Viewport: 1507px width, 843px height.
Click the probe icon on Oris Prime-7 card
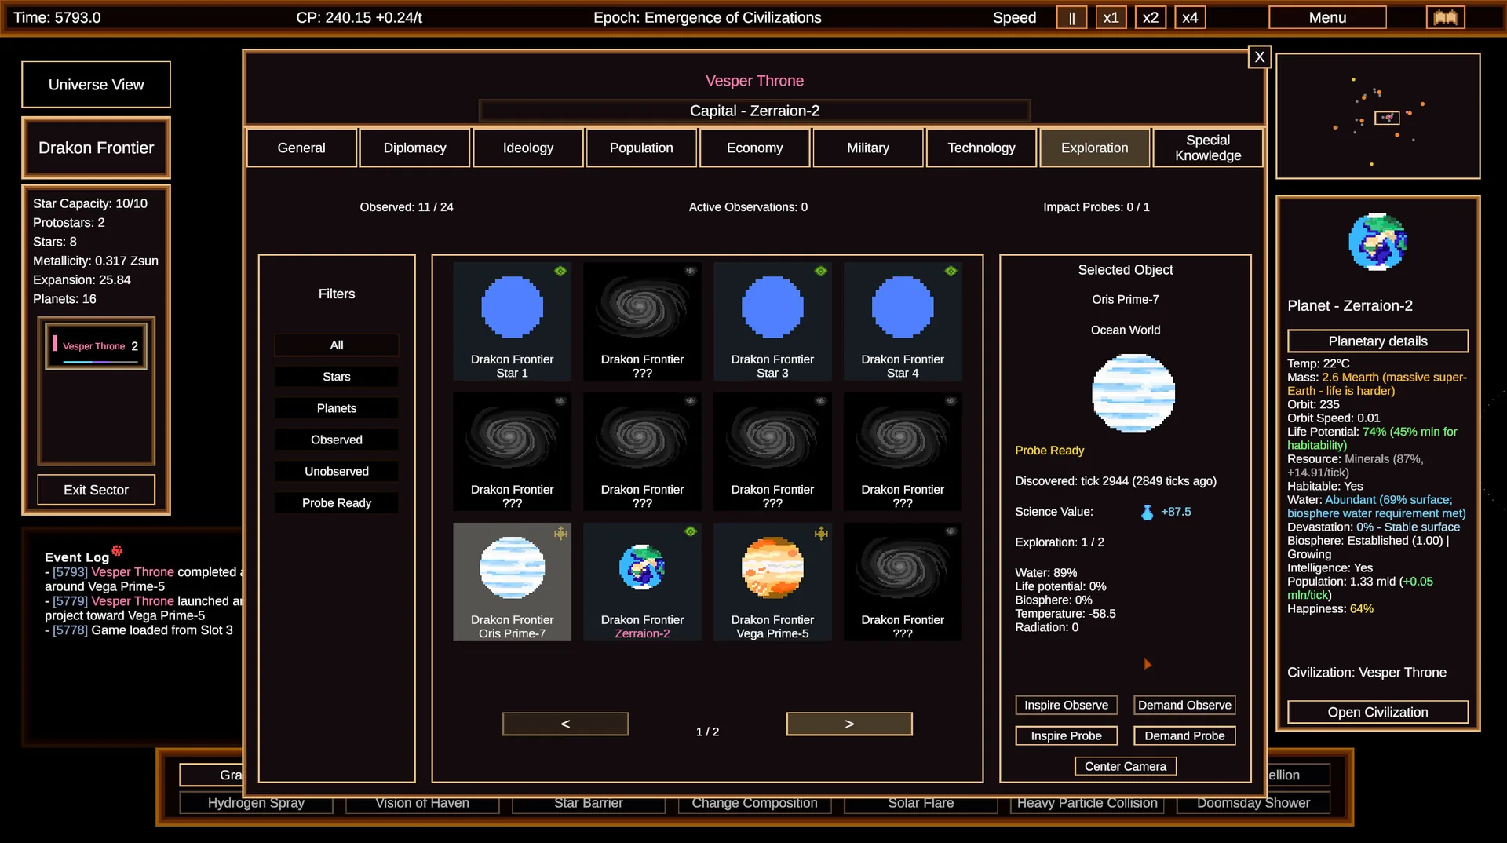point(560,534)
